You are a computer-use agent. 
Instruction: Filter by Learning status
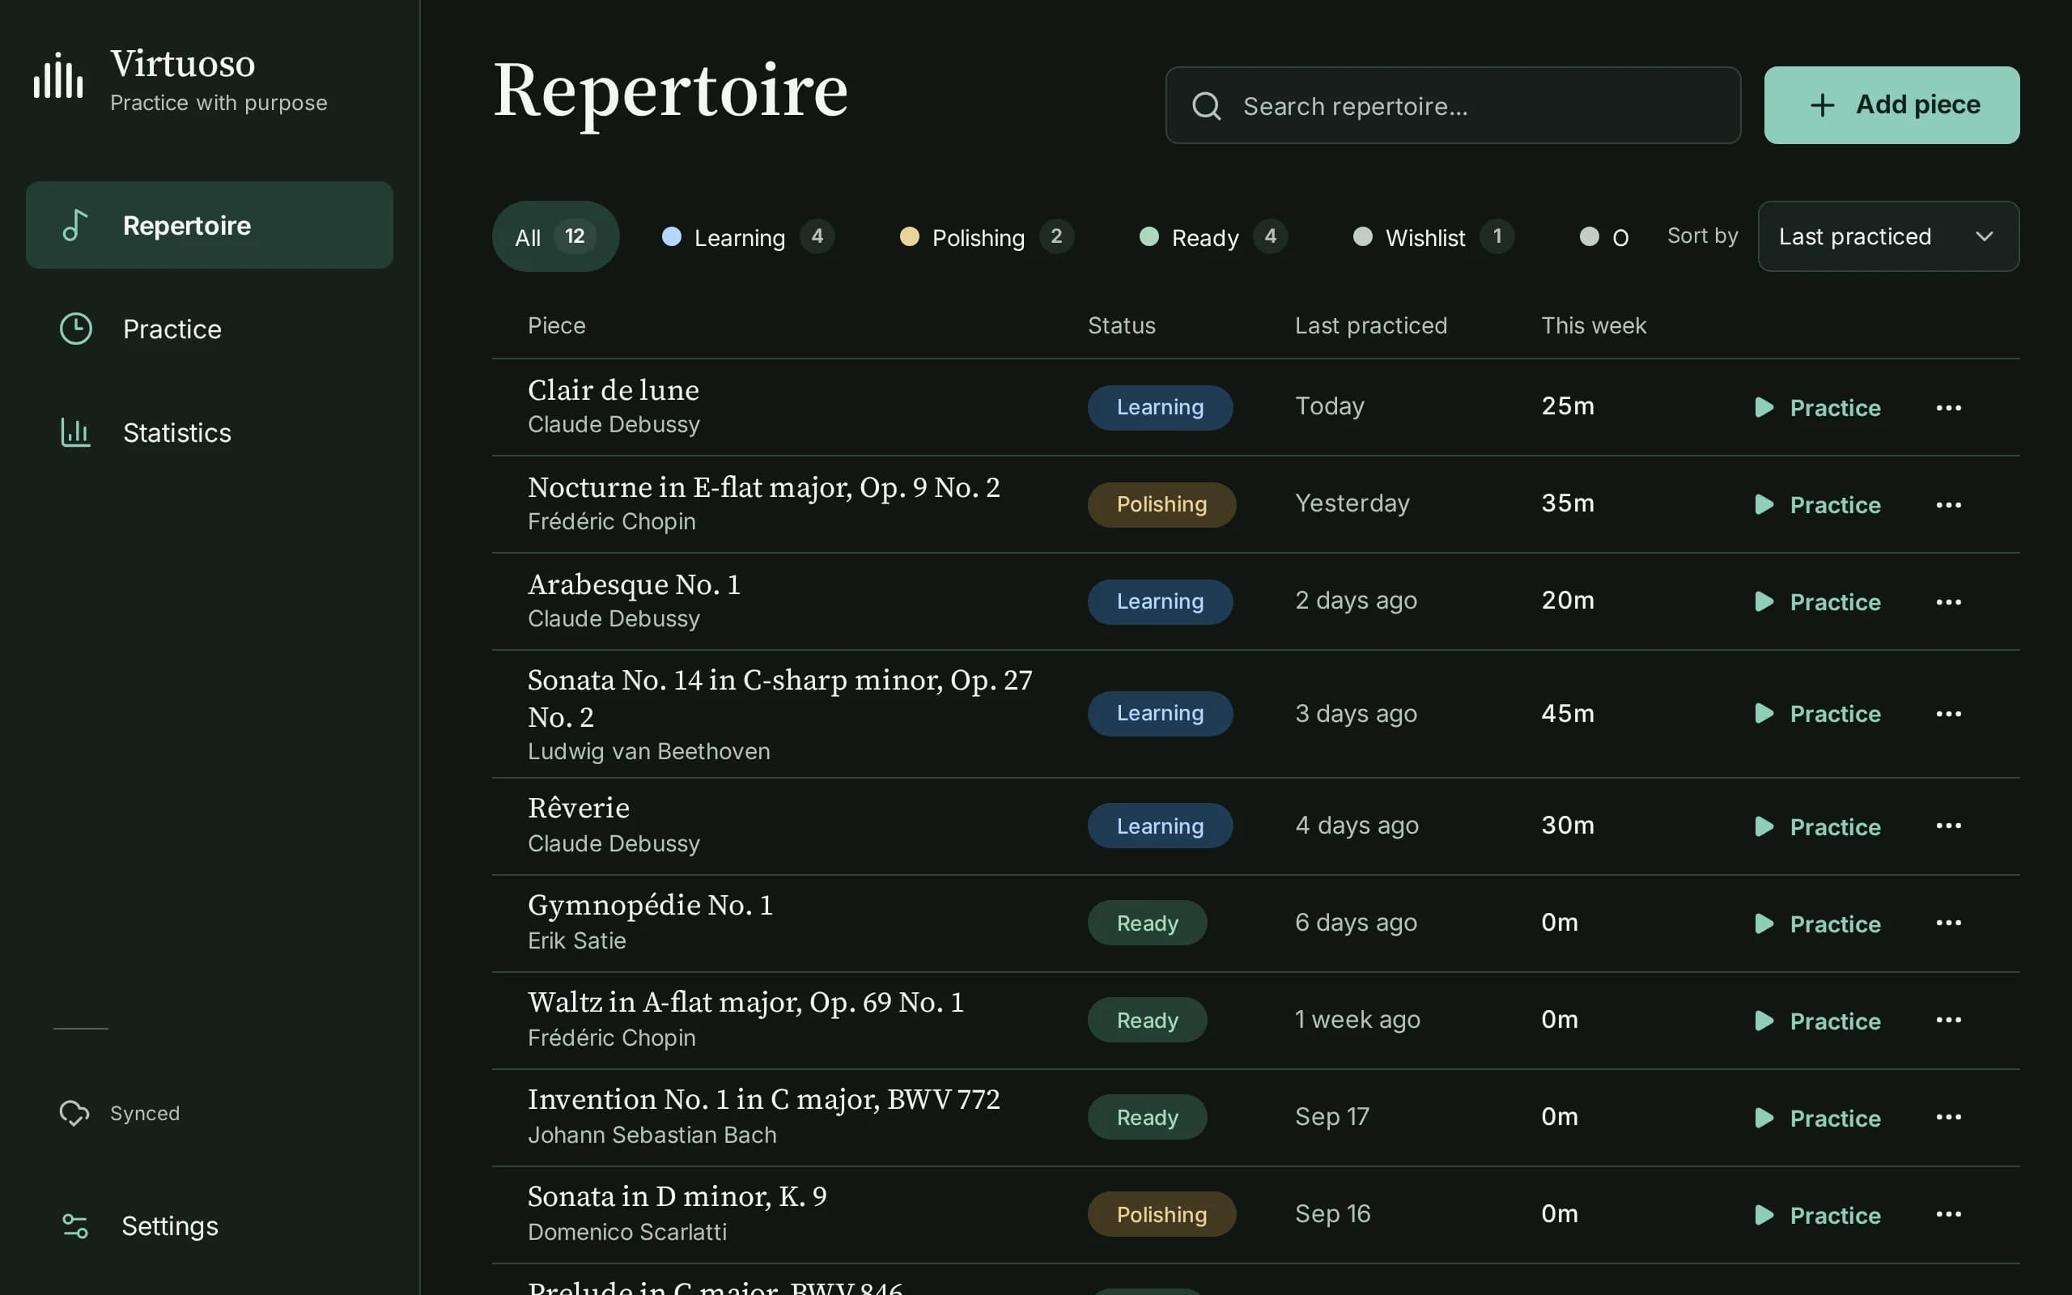tap(748, 236)
